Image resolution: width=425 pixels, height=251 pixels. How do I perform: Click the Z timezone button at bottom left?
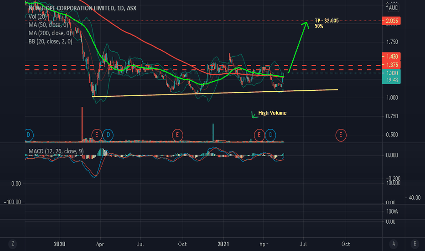12,244
